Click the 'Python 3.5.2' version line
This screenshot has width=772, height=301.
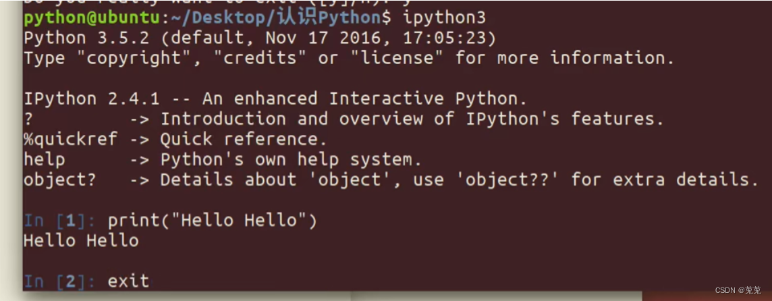pyautogui.click(x=260, y=38)
